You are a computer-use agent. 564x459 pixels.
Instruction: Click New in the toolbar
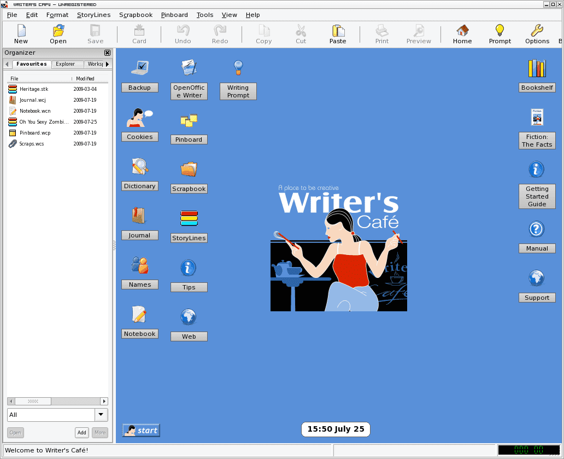[x=21, y=34]
